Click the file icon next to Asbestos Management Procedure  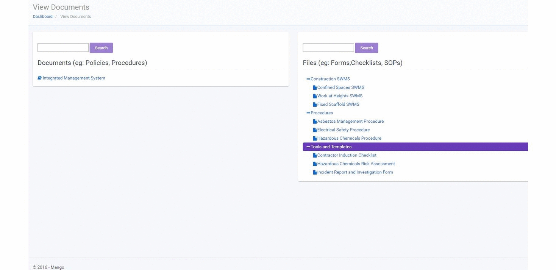pyautogui.click(x=315, y=122)
